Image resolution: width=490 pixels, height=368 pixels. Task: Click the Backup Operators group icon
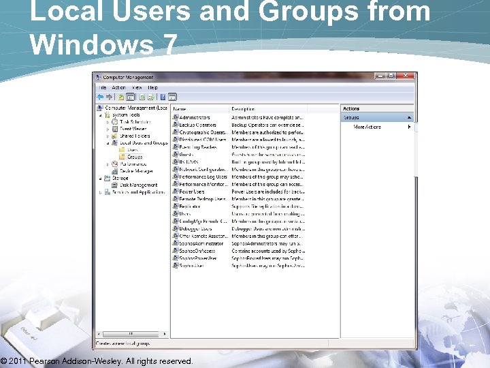[176, 125]
